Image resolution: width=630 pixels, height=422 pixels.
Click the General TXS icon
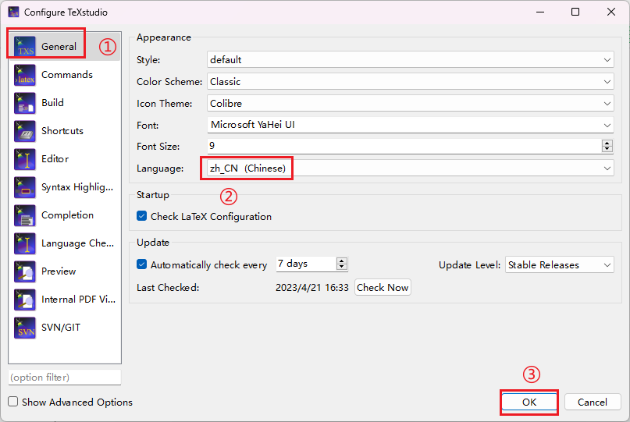tap(25, 47)
